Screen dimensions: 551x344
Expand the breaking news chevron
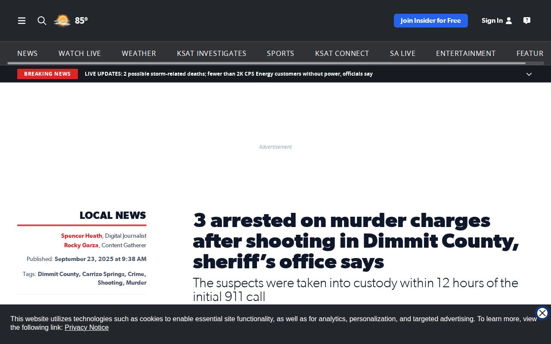pos(529,74)
